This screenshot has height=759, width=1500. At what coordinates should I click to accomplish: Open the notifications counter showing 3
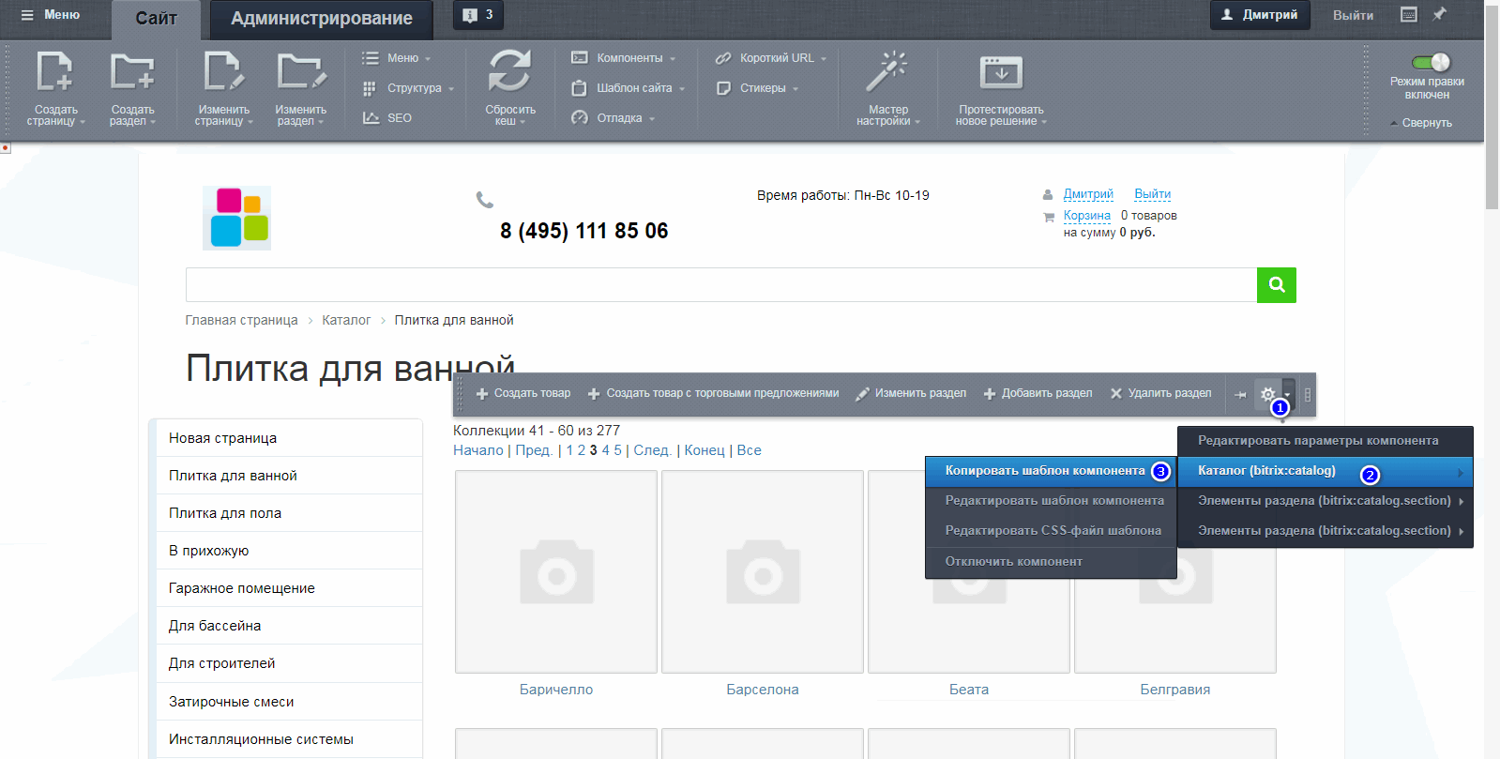(x=478, y=15)
